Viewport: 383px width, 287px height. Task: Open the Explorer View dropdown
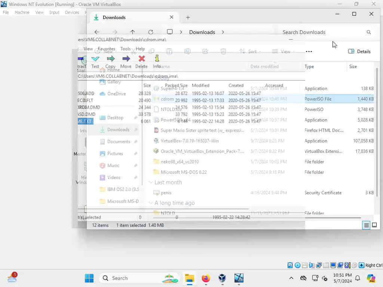[x=284, y=52]
